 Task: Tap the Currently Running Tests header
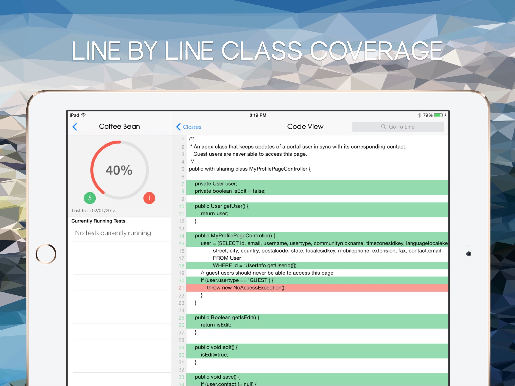click(98, 221)
